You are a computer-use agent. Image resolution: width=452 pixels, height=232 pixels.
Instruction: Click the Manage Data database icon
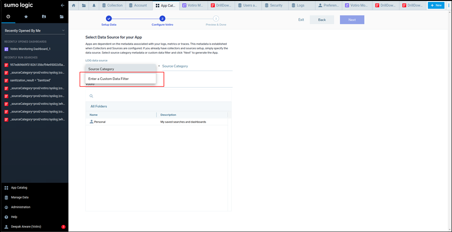6,197
